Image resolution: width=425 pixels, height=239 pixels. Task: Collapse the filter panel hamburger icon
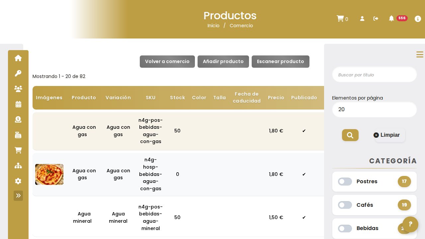[420, 54]
